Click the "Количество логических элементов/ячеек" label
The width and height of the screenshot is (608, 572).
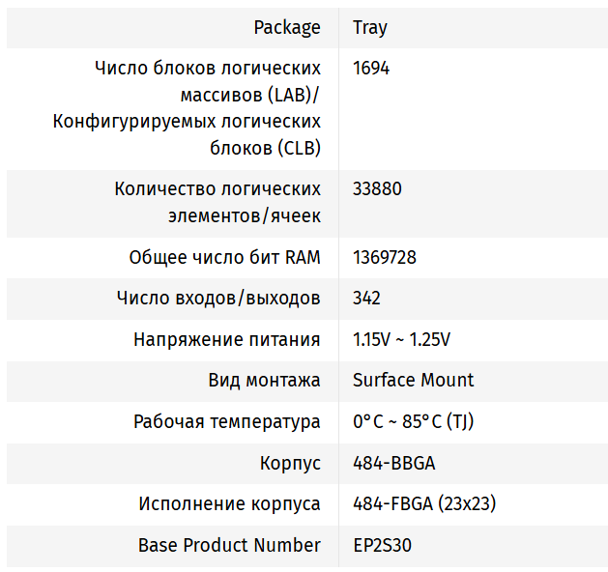(x=217, y=201)
